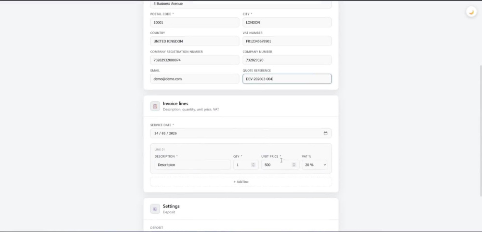This screenshot has height=232, width=482.
Task: Click the City field showing LONDON
Action: pos(287,23)
